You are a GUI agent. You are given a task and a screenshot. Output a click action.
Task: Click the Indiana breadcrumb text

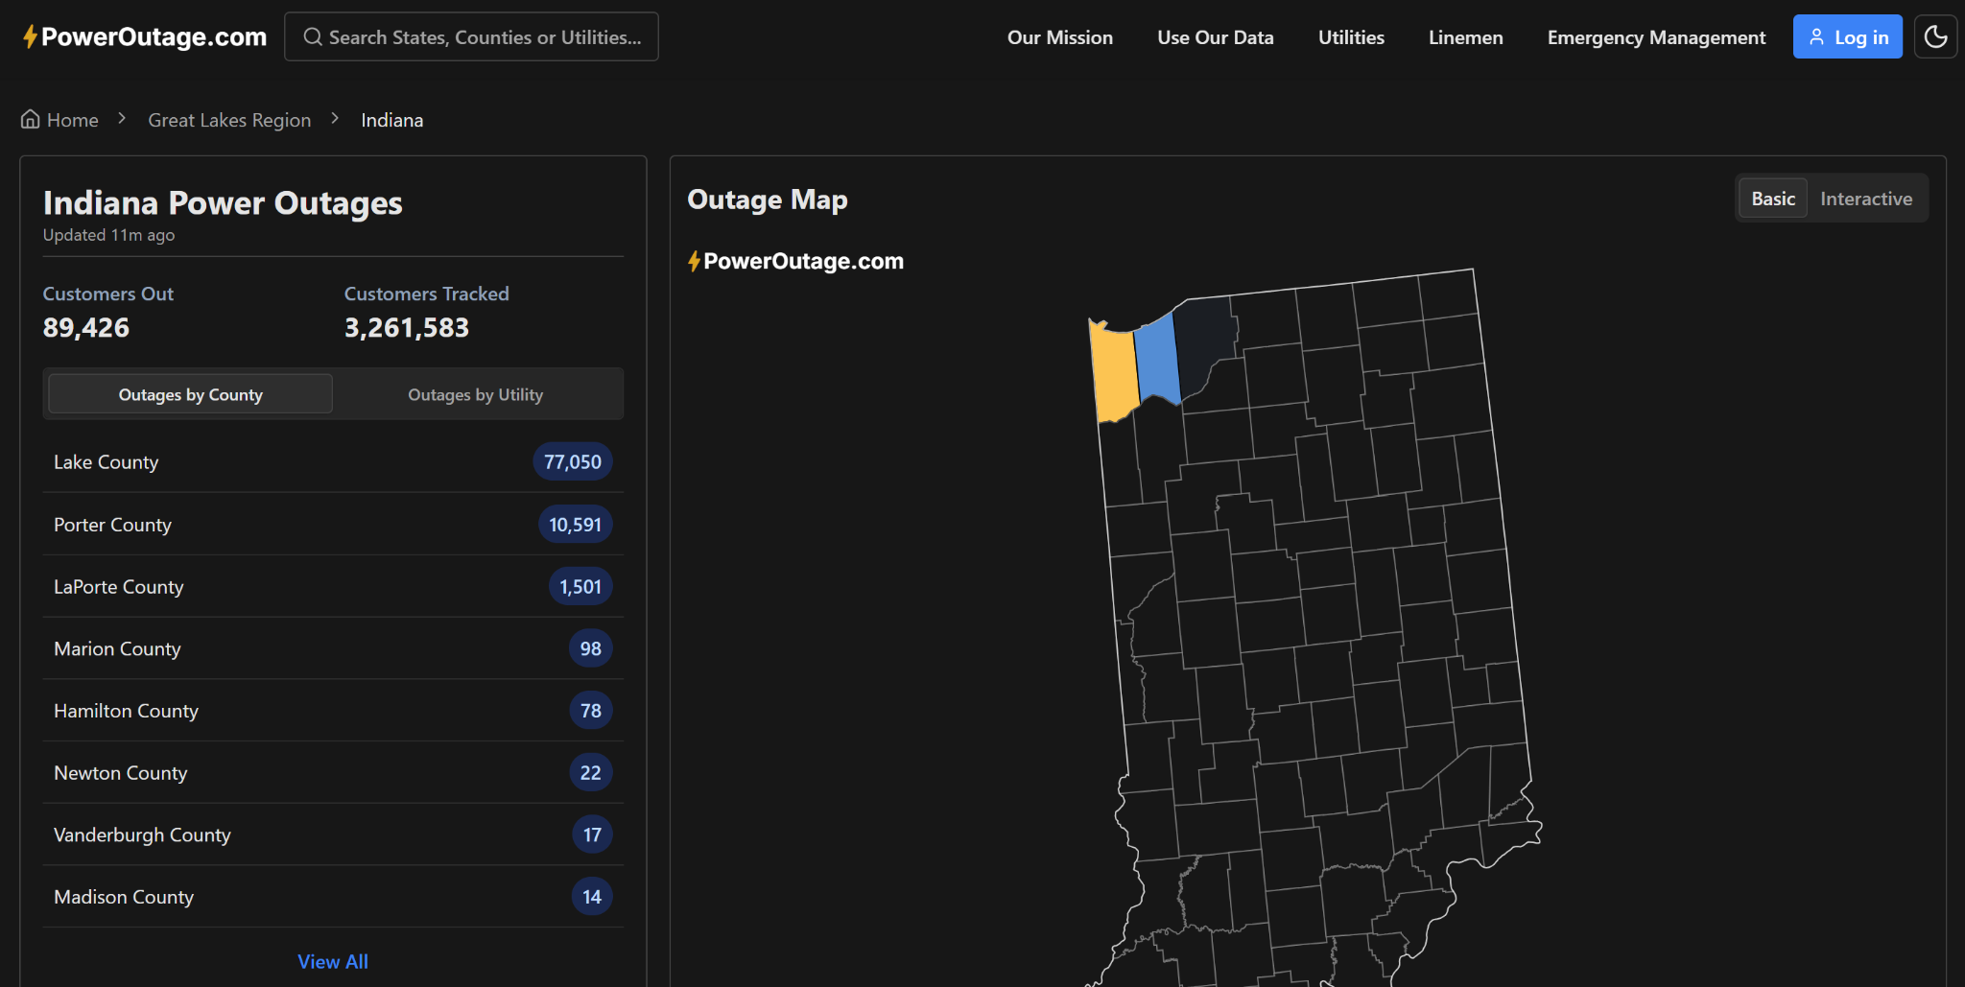tap(392, 120)
